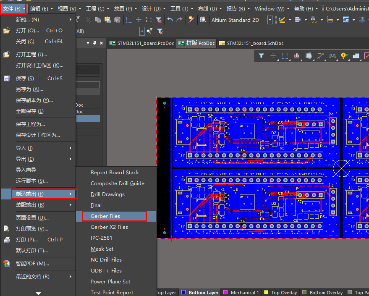Image resolution: width=369 pixels, height=296 pixels.
Task: Open the 编辑 (E) menu
Action: (x=42, y=9)
